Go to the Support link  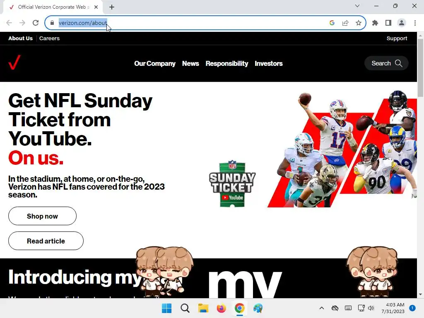coord(397,39)
